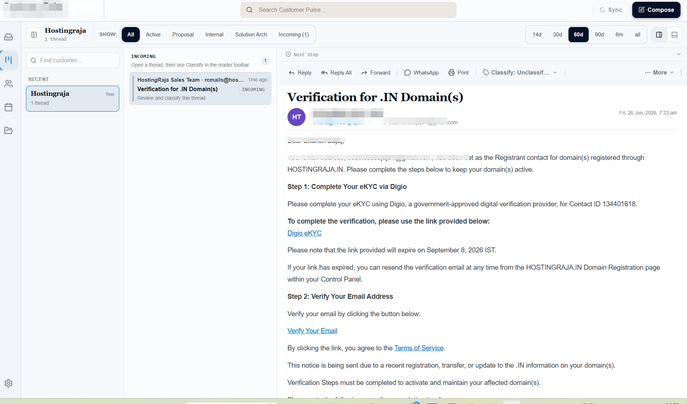Open the Verification for .IN Domain(s) thread
Screen dimensions: 687x404
[x=200, y=89]
